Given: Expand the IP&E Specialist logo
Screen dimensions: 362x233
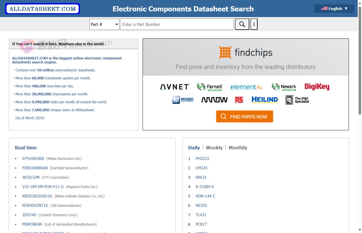Looking at the screenshot, I should [297, 100].
